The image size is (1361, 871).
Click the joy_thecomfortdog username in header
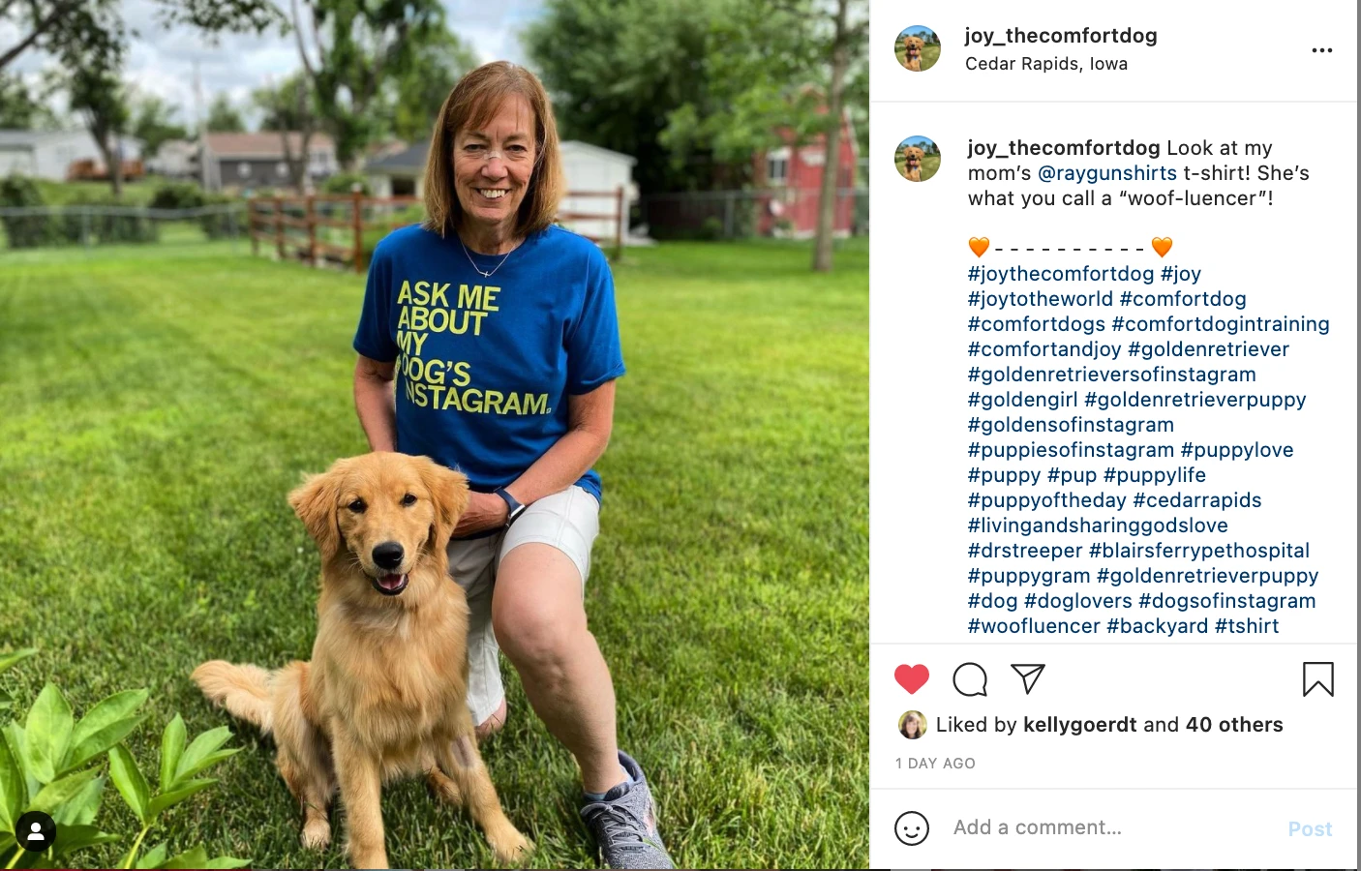1060,36
